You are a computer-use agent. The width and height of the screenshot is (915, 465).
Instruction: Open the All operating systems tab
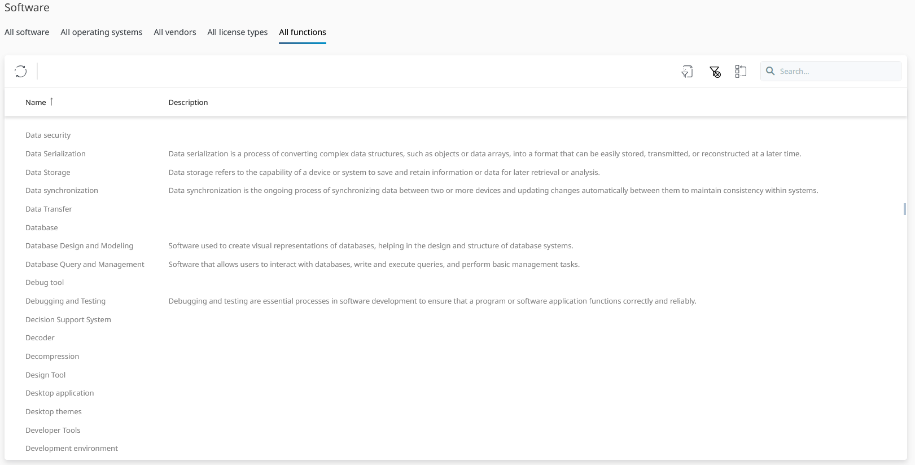tap(101, 32)
